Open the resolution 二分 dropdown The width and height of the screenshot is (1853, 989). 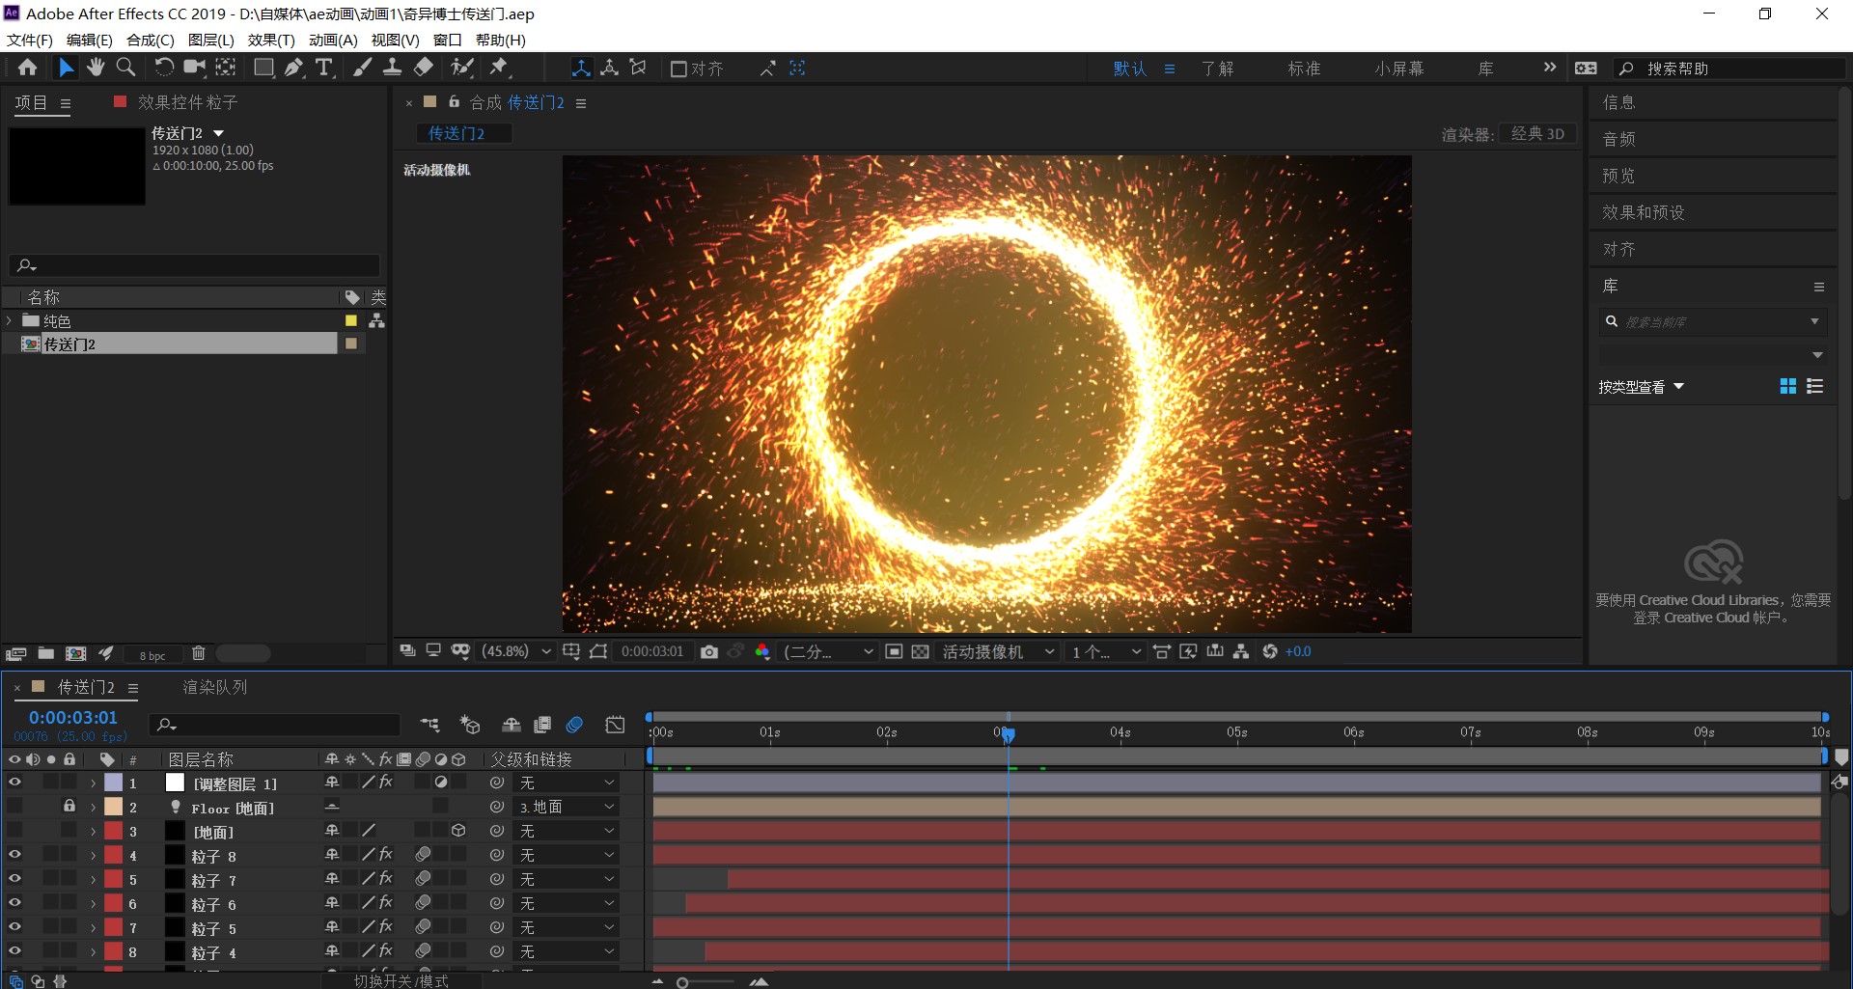coord(829,652)
